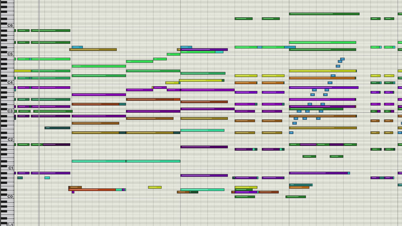Click the C4 piano key label
Image resolution: width=402 pixels, height=226 pixels.
10,82
